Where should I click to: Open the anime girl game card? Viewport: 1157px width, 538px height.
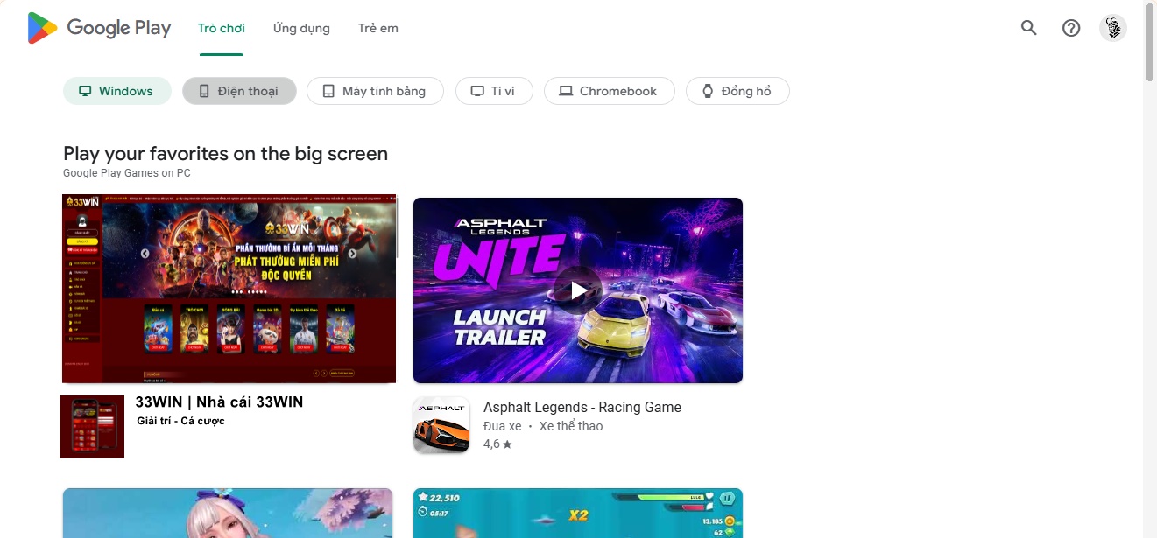pos(228,513)
